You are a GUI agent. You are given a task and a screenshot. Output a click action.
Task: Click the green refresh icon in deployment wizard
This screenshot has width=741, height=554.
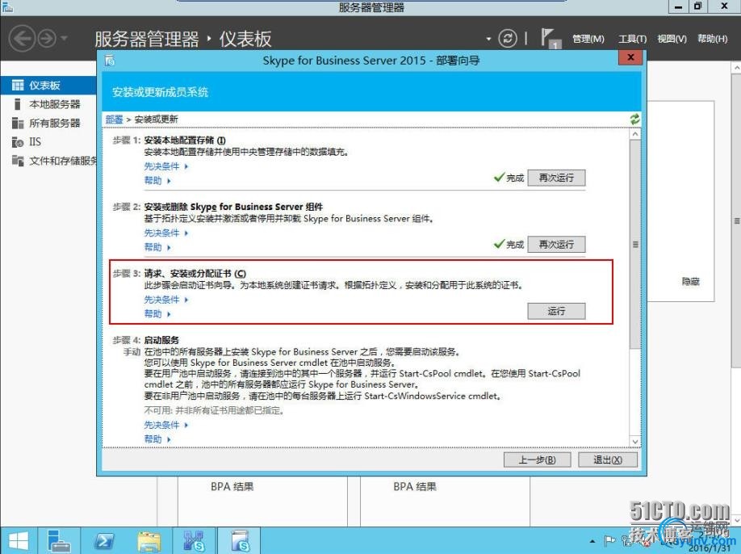[x=634, y=120]
